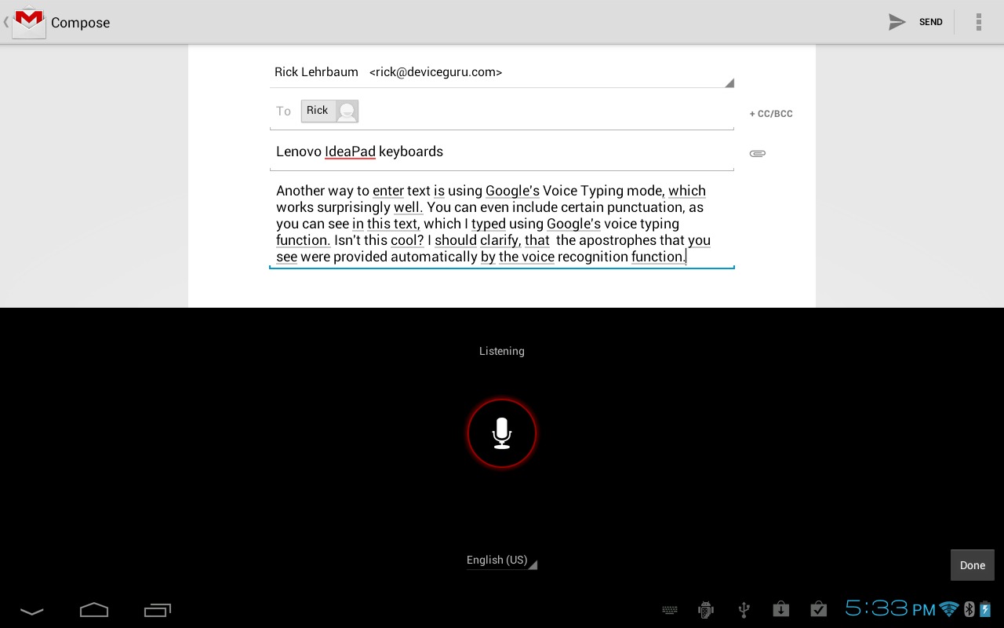Screen dimensions: 1004x628
Task: Place cursor in the email body text
Action: [x=502, y=224]
